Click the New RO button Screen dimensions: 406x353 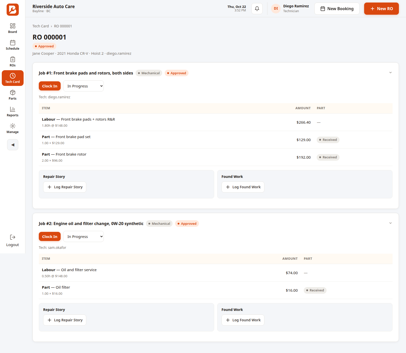pos(381,9)
